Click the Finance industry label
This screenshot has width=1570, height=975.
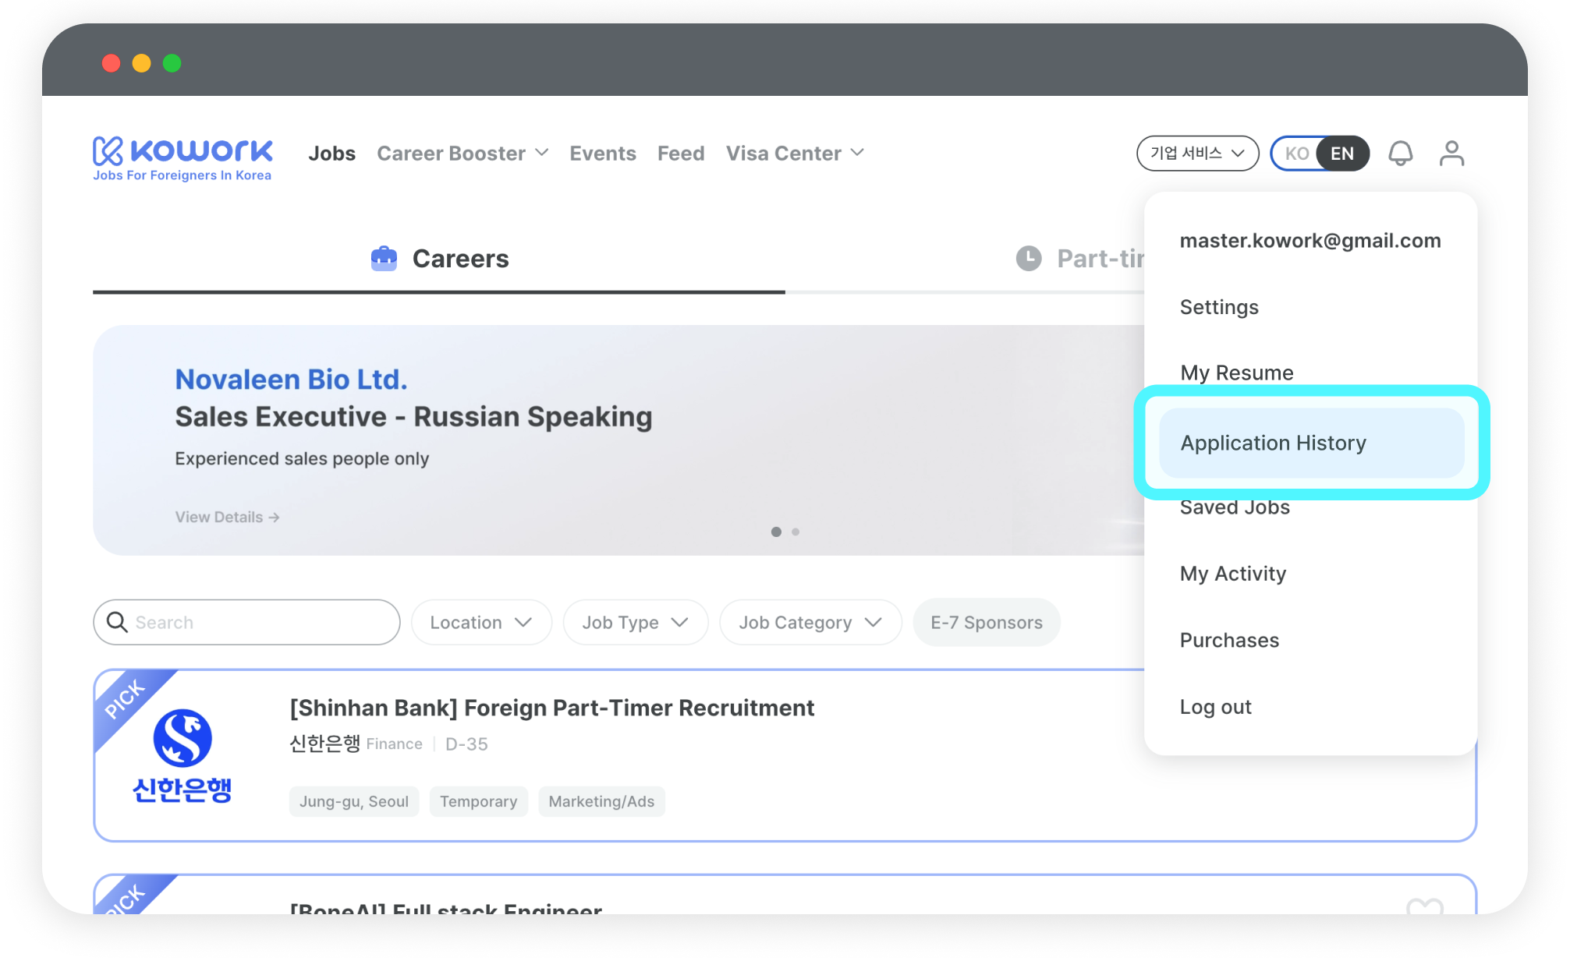(x=394, y=744)
